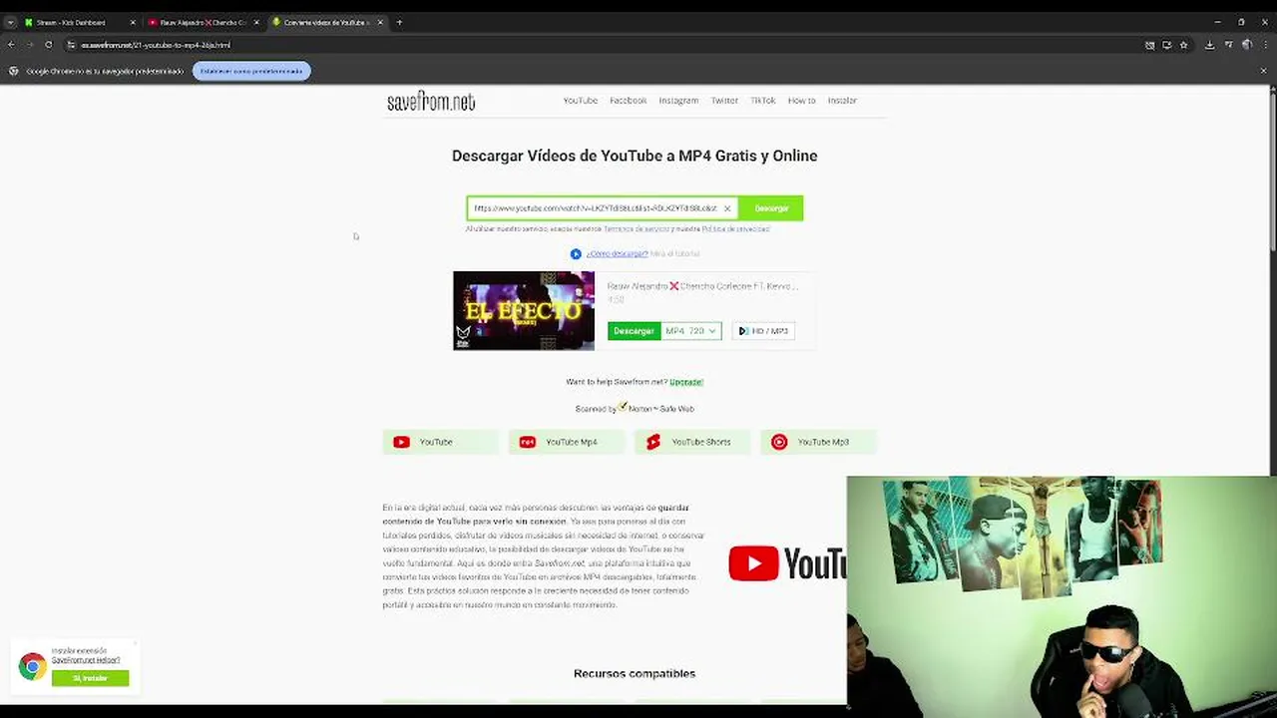The height and width of the screenshot is (718, 1277).
Task: Click the Chrome logo in extension popup
Action: point(32,666)
